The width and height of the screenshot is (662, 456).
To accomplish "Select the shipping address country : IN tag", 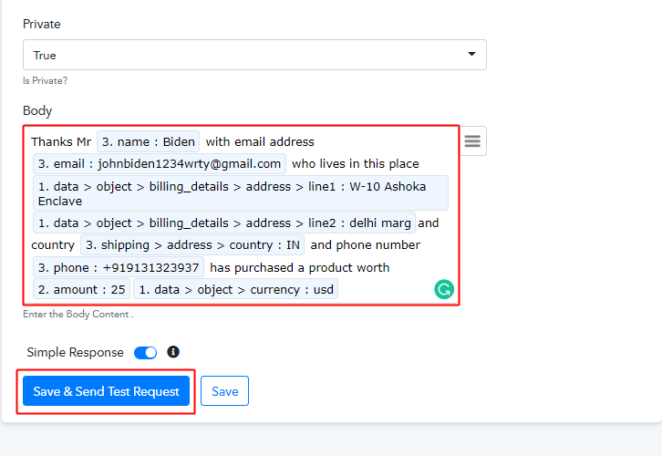I will [x=192, y=245].
